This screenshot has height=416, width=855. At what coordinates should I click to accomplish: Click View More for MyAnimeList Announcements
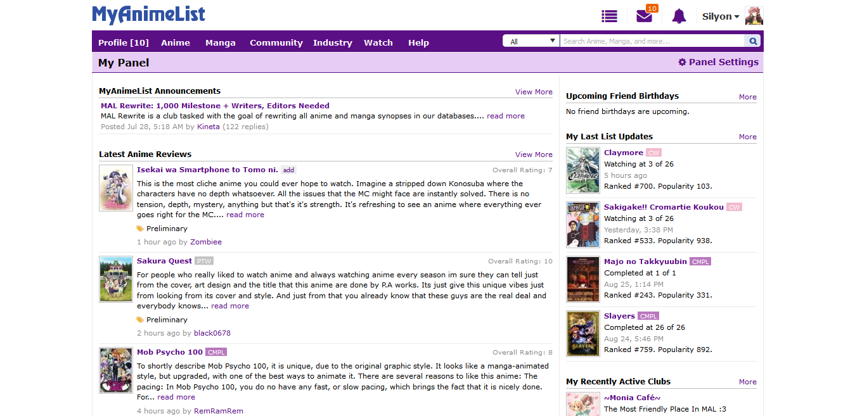534,92
